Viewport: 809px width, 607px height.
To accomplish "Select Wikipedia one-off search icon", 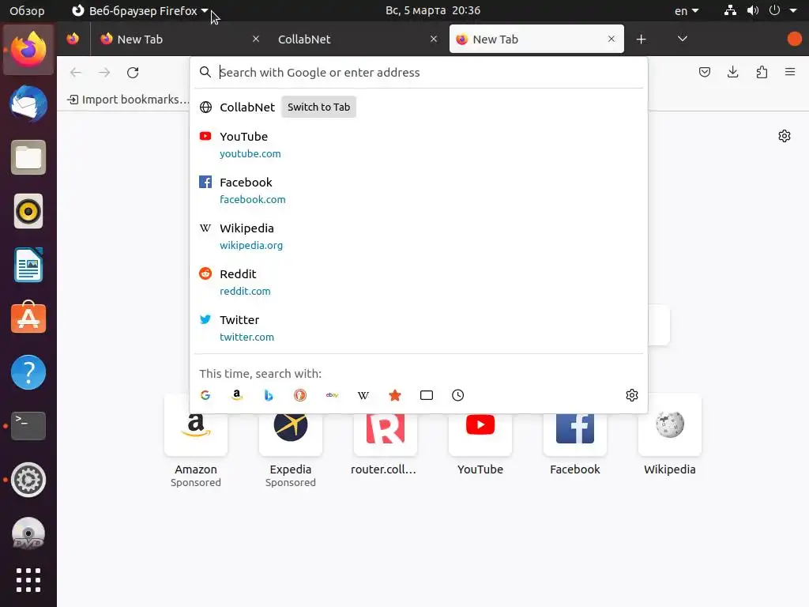I will coord(363,395).
